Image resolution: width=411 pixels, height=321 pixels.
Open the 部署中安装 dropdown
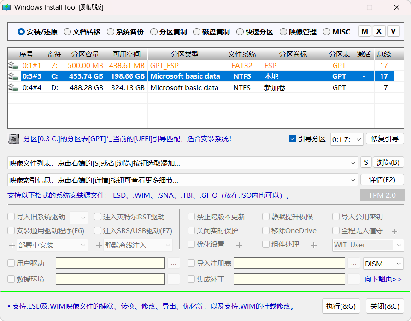[x=52, y=245]
